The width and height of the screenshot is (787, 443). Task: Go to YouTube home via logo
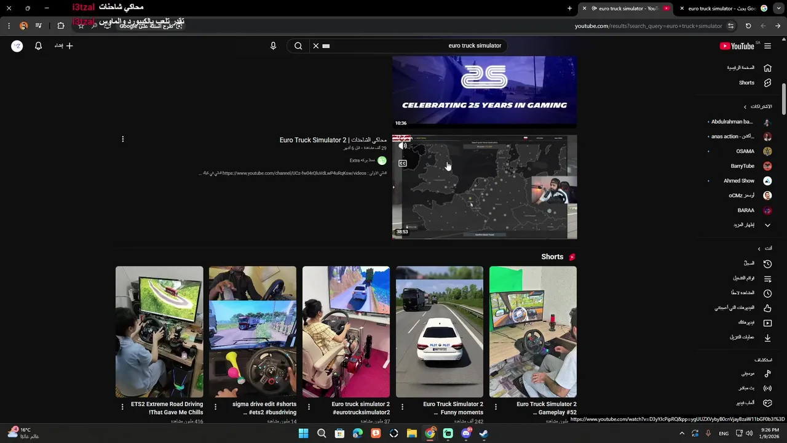point(737,46)
